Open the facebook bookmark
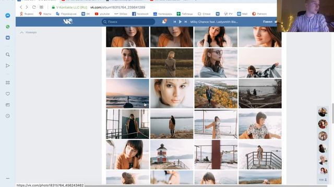Viewport: 334px width, 187px height. tap(140, 14)
